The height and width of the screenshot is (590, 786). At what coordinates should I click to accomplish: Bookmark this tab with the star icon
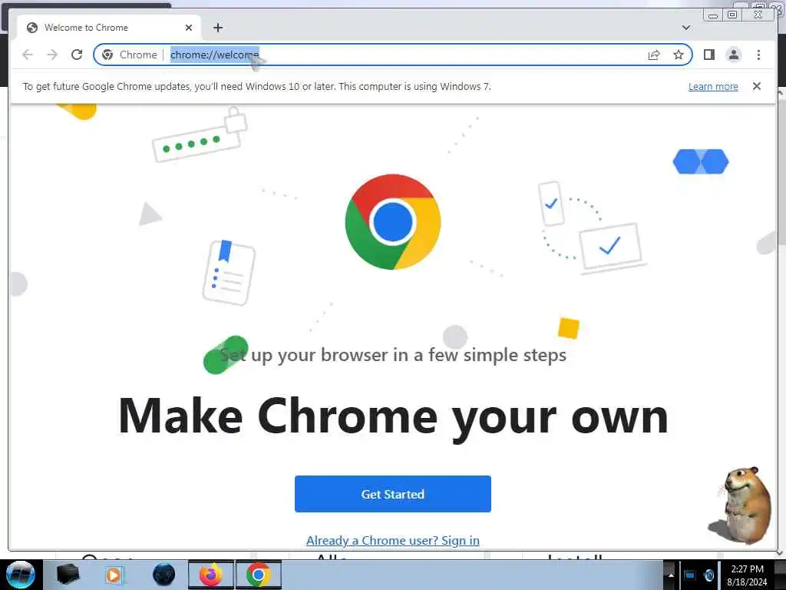click(x=679, y=55)
